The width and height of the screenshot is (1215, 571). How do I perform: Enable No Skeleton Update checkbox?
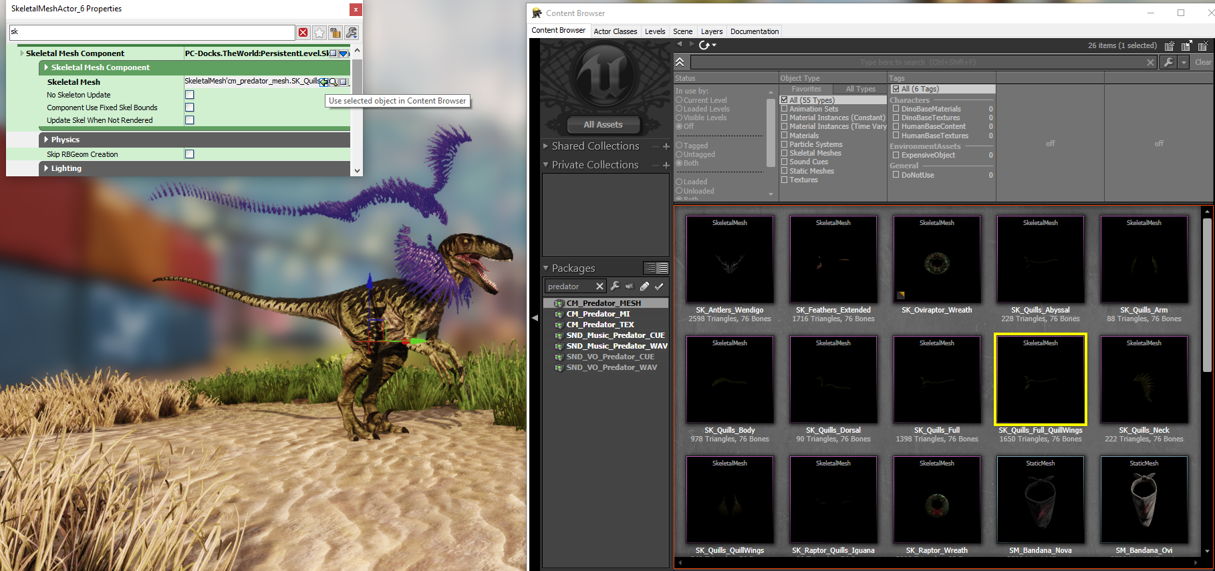click(190, 95)
